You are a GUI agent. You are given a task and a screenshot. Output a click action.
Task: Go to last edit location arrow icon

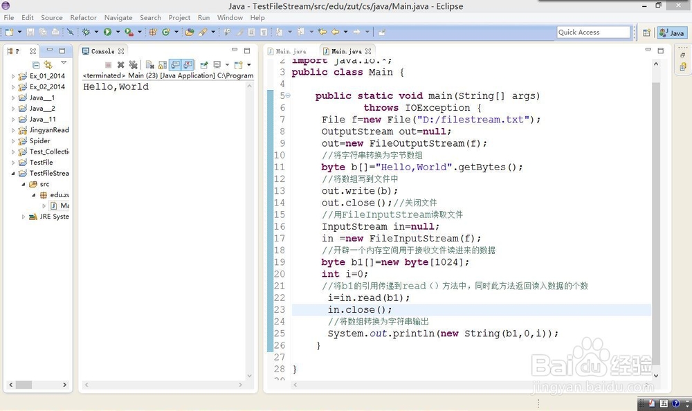coord(322,32)
